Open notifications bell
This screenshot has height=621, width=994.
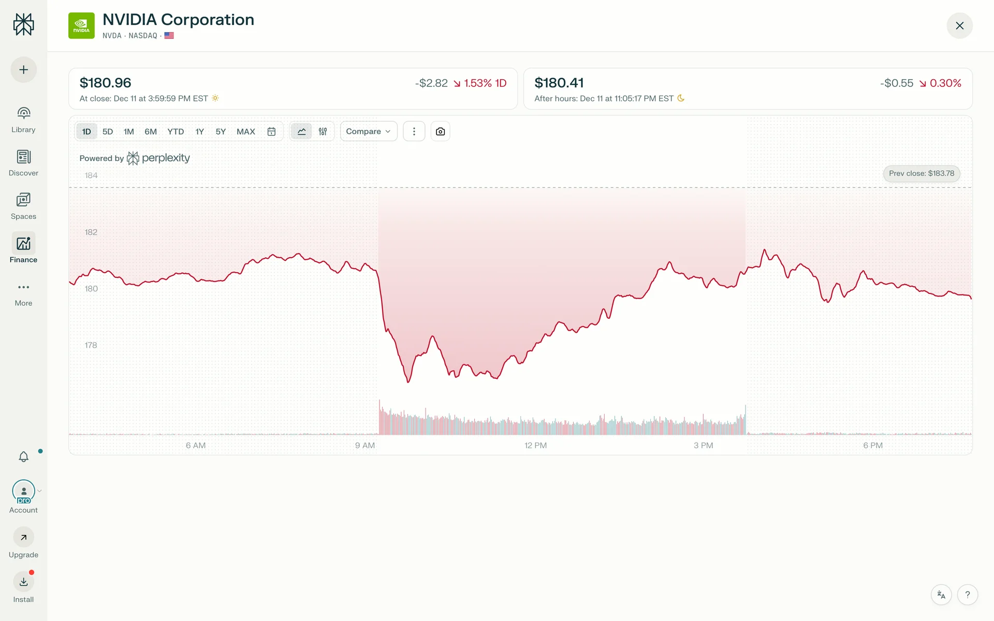[23, 456]
